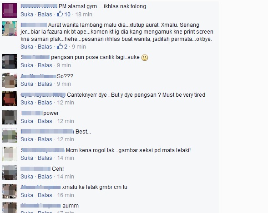Open avatar beside the 'power' comment
This screenshot has height=213, width=268.
tap(10, 117)
